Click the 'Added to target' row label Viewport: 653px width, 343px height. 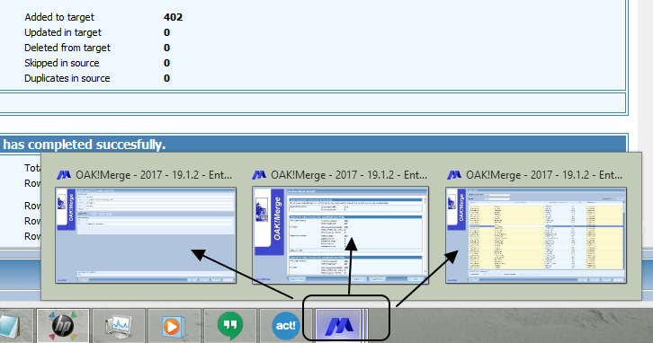[x=59, y=17]
